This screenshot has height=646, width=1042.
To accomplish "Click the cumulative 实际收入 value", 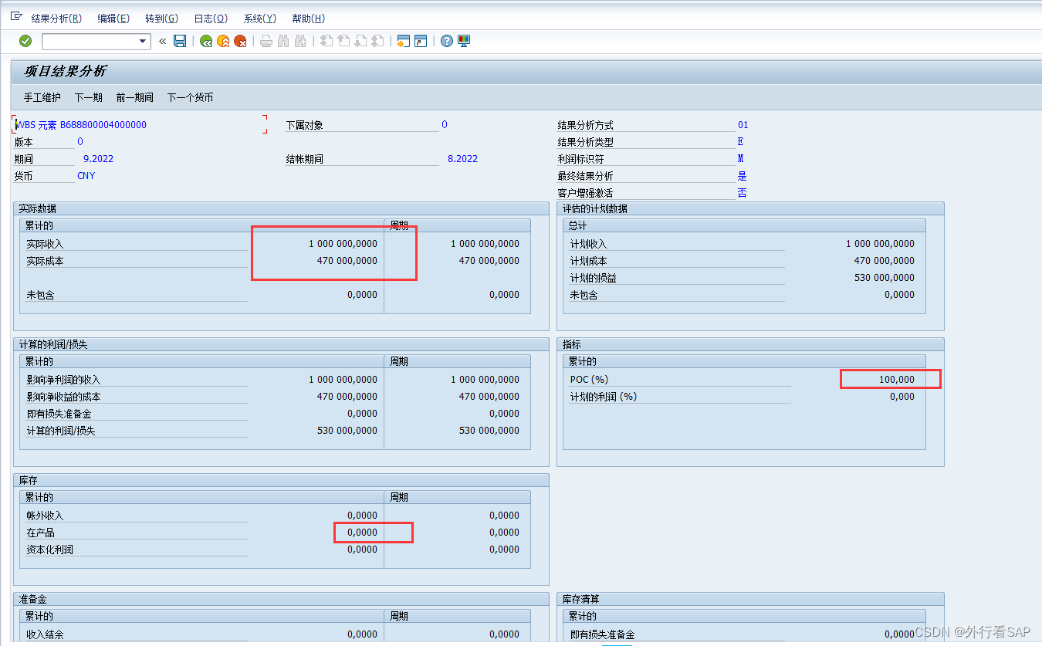I will pyautogui.click(x=343, y=244).
